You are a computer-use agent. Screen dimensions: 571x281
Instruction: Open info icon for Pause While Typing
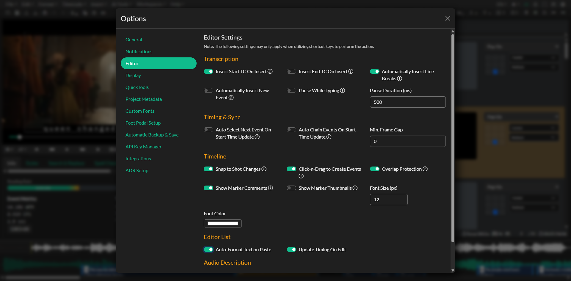343,90
